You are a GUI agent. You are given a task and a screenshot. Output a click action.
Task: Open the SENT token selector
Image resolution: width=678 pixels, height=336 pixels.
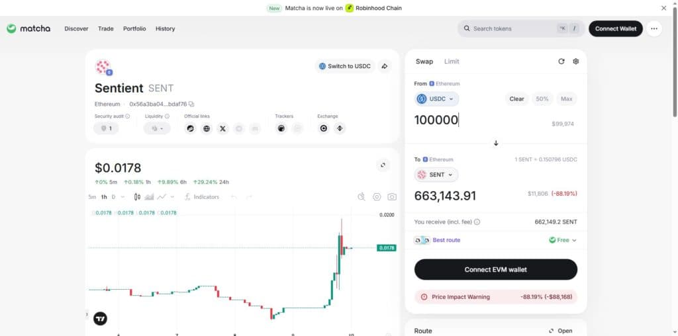tap(436, 175)
